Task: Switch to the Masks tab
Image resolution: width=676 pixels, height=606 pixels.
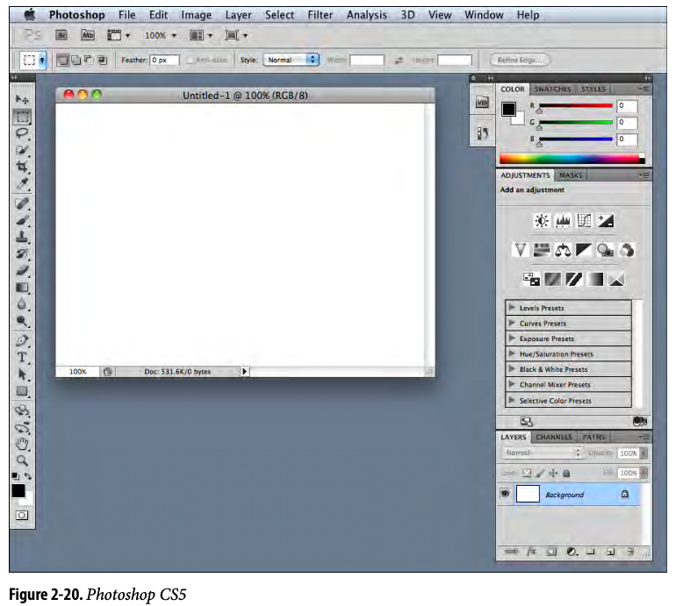Action: point(571,175)
